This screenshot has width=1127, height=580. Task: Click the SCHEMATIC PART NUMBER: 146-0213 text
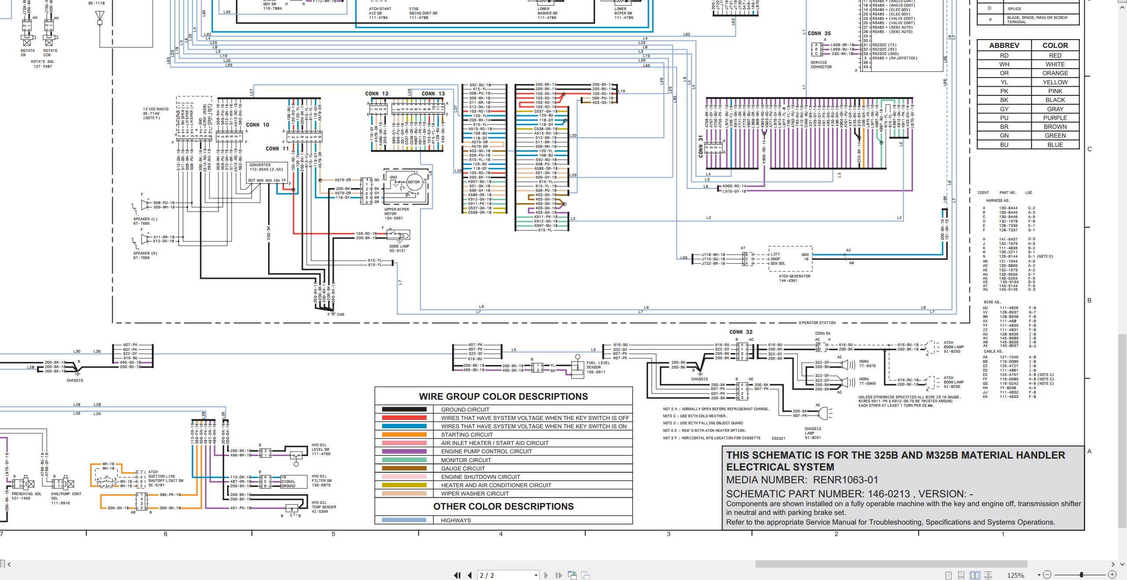click(x=820, y=494)
